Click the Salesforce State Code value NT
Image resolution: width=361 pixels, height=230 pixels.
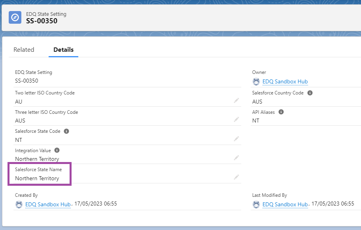19,140
